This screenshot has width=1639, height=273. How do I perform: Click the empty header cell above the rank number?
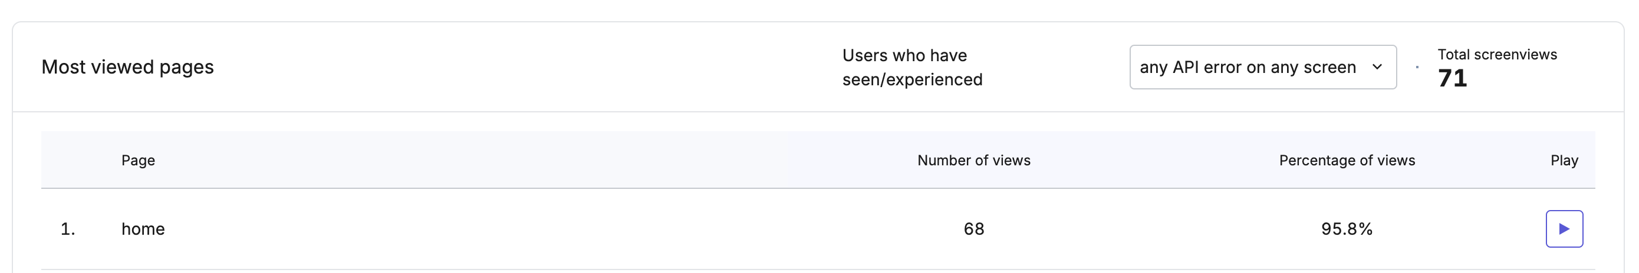coord(67,160)
